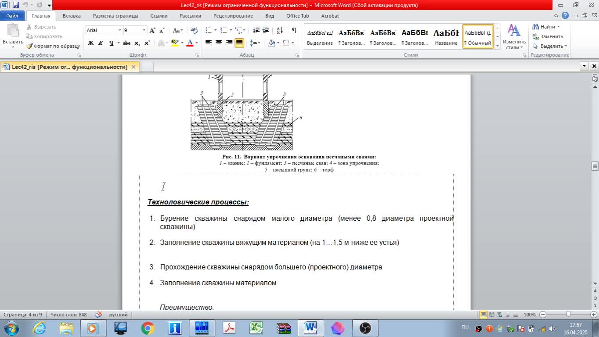
Task: Switch to Draft view icon in status bar
Action: (x=516, y=315)
